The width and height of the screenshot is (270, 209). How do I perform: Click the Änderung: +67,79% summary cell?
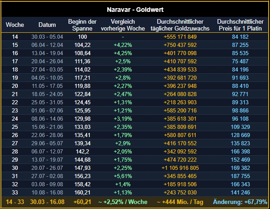tap(240, 202)
